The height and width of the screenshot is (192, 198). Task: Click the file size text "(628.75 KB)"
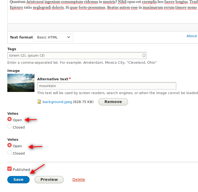[x=83, y=102]
